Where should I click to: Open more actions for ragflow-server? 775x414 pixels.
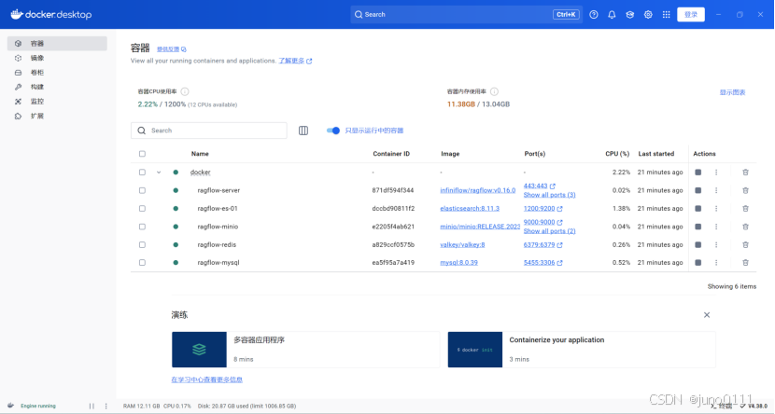coord(715,190)
